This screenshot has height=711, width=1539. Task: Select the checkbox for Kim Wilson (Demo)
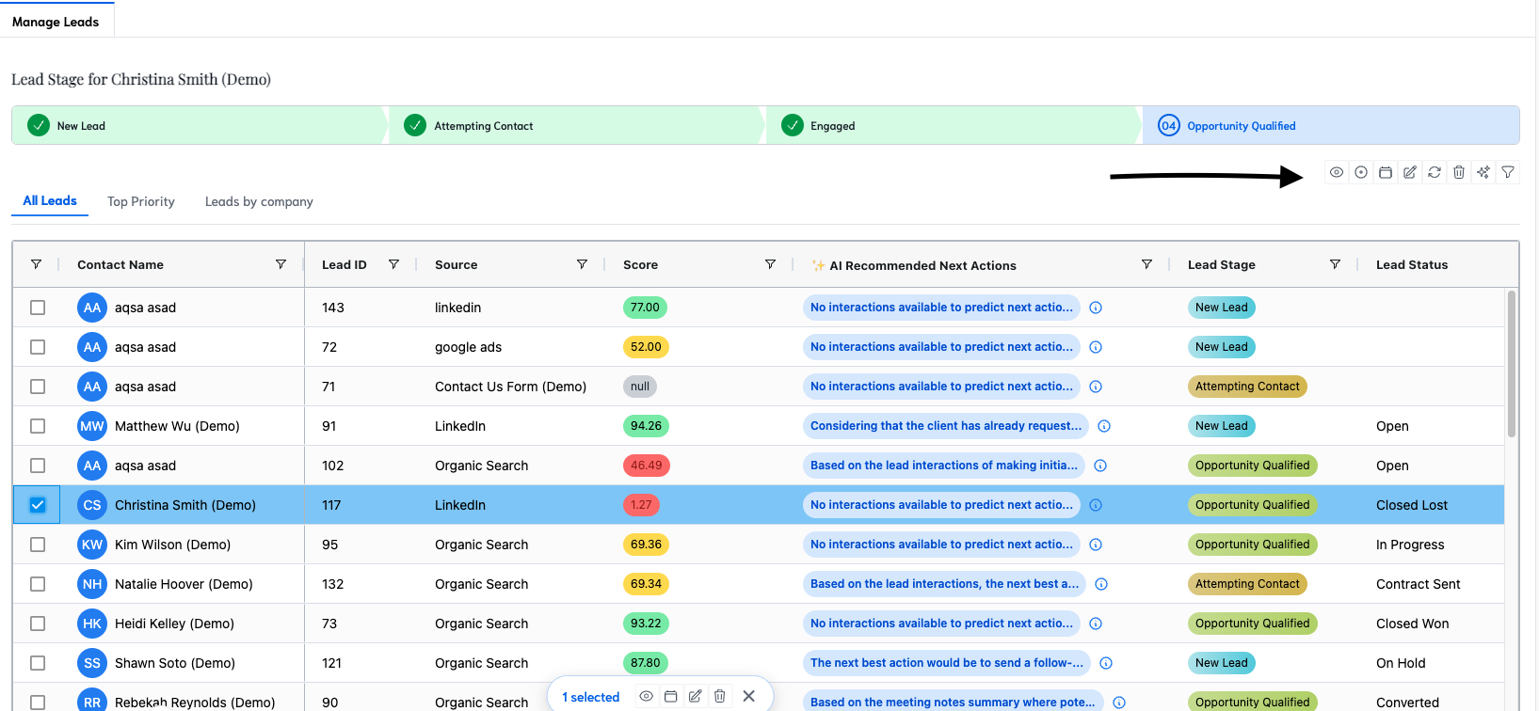click(38, 545)
